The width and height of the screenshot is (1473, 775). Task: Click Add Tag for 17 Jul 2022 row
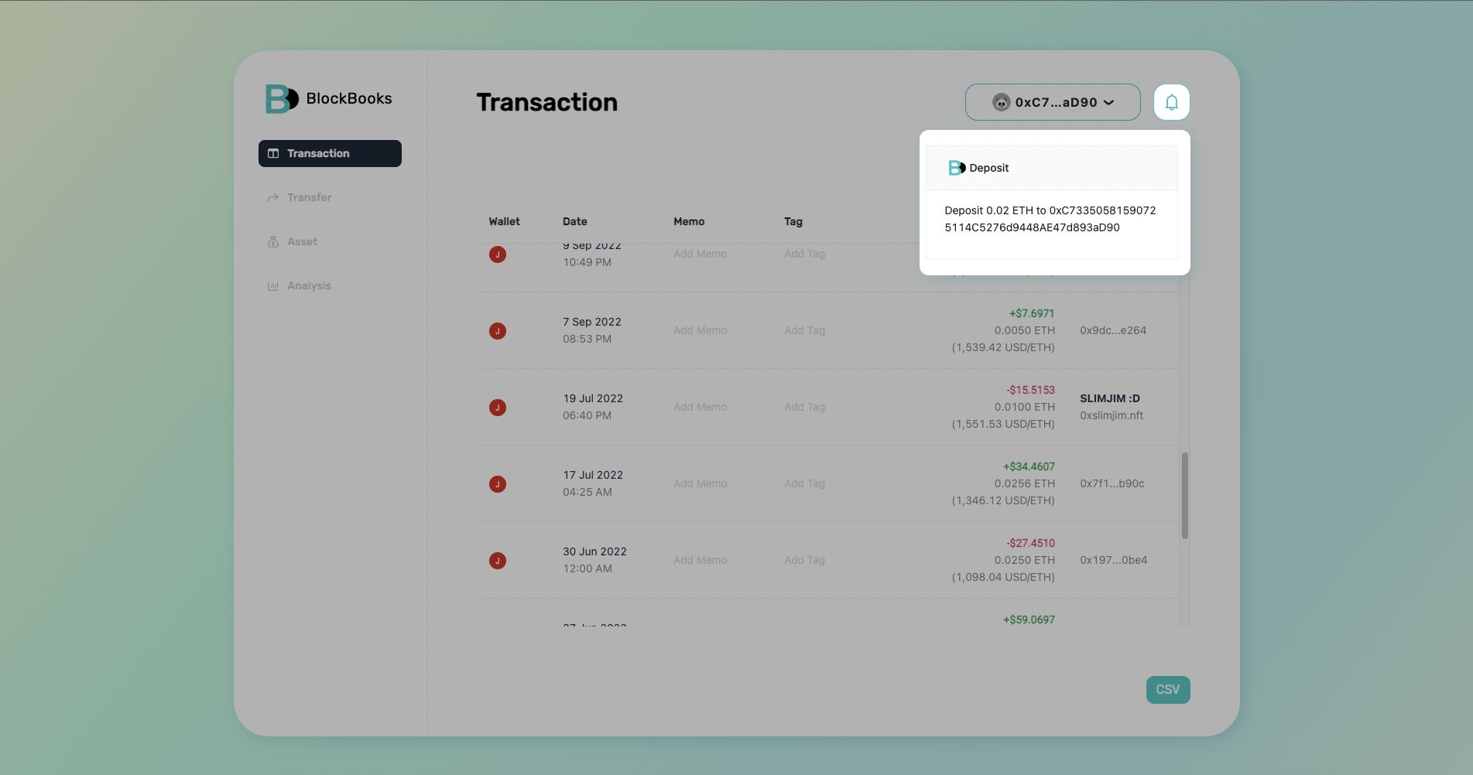[x=804, y=483]
